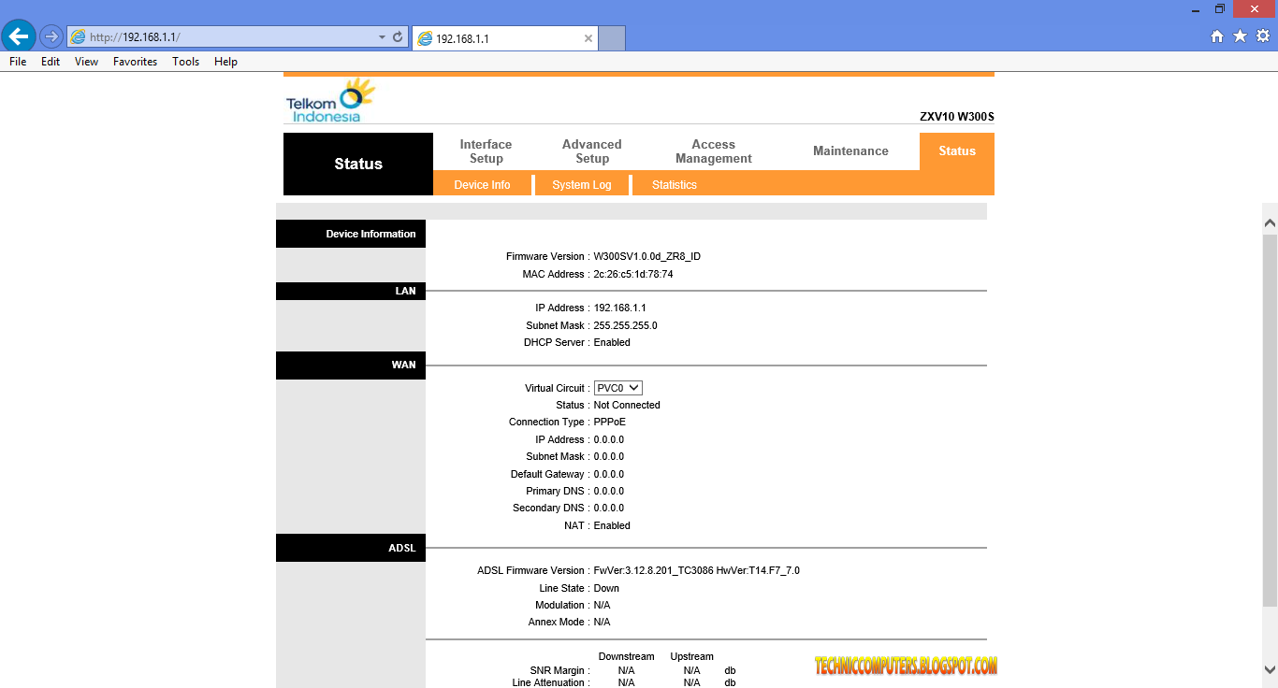Click the scrollbar up arrow
The width and height of the screenshot is (1278, 688).
point(1271,222)
